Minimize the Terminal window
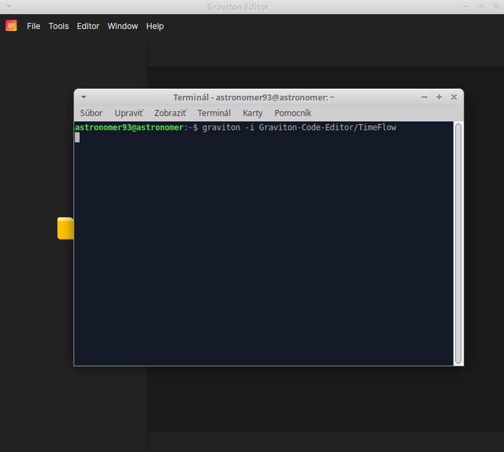504x452 pixels. click(x=424, y=97)
